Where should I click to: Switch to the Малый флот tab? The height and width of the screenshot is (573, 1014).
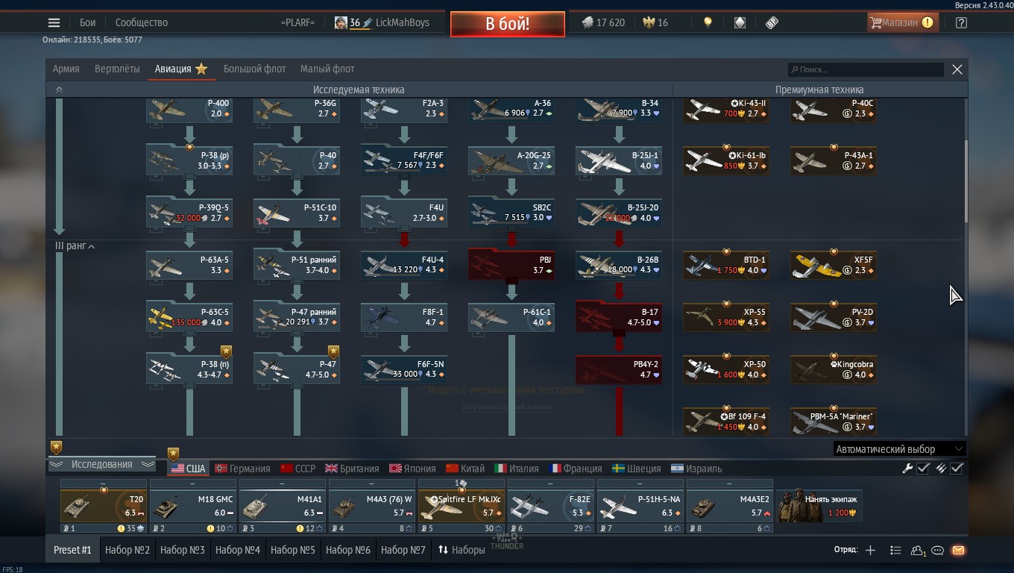click(327, 69)
